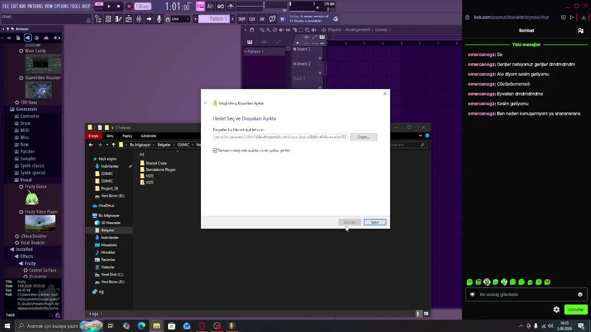The height and width of the screenshot is (332, 591).
Task: Toggle the PAT/SONG mode switch
Action: tap(99, 6)
